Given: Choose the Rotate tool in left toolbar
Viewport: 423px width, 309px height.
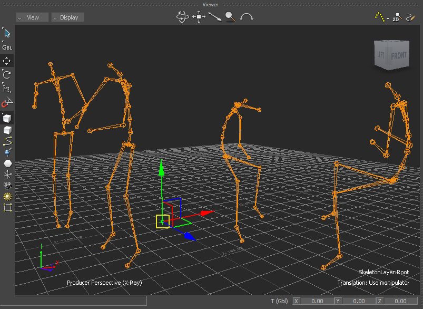Looking at the screenshot, I should (7, 74).
